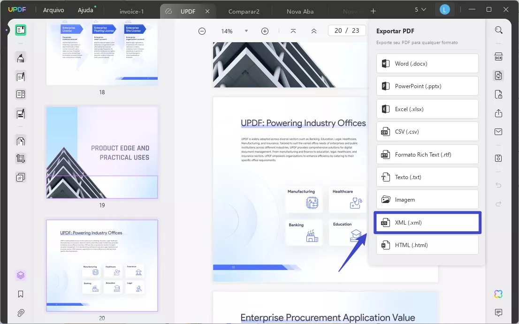The width and height of the screenshot is (519, 324).
Task: Toggle the Export PDF convert icon
Action: [x=498, y=75]
